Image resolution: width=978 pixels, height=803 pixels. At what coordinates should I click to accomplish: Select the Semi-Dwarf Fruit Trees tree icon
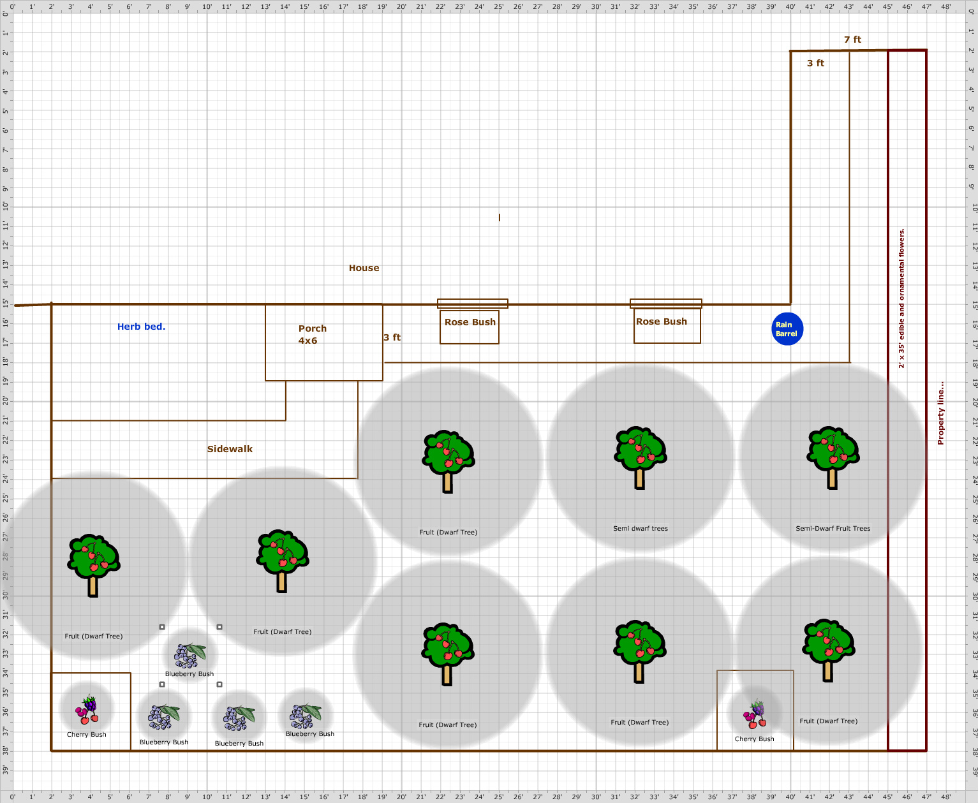[833, 458]
